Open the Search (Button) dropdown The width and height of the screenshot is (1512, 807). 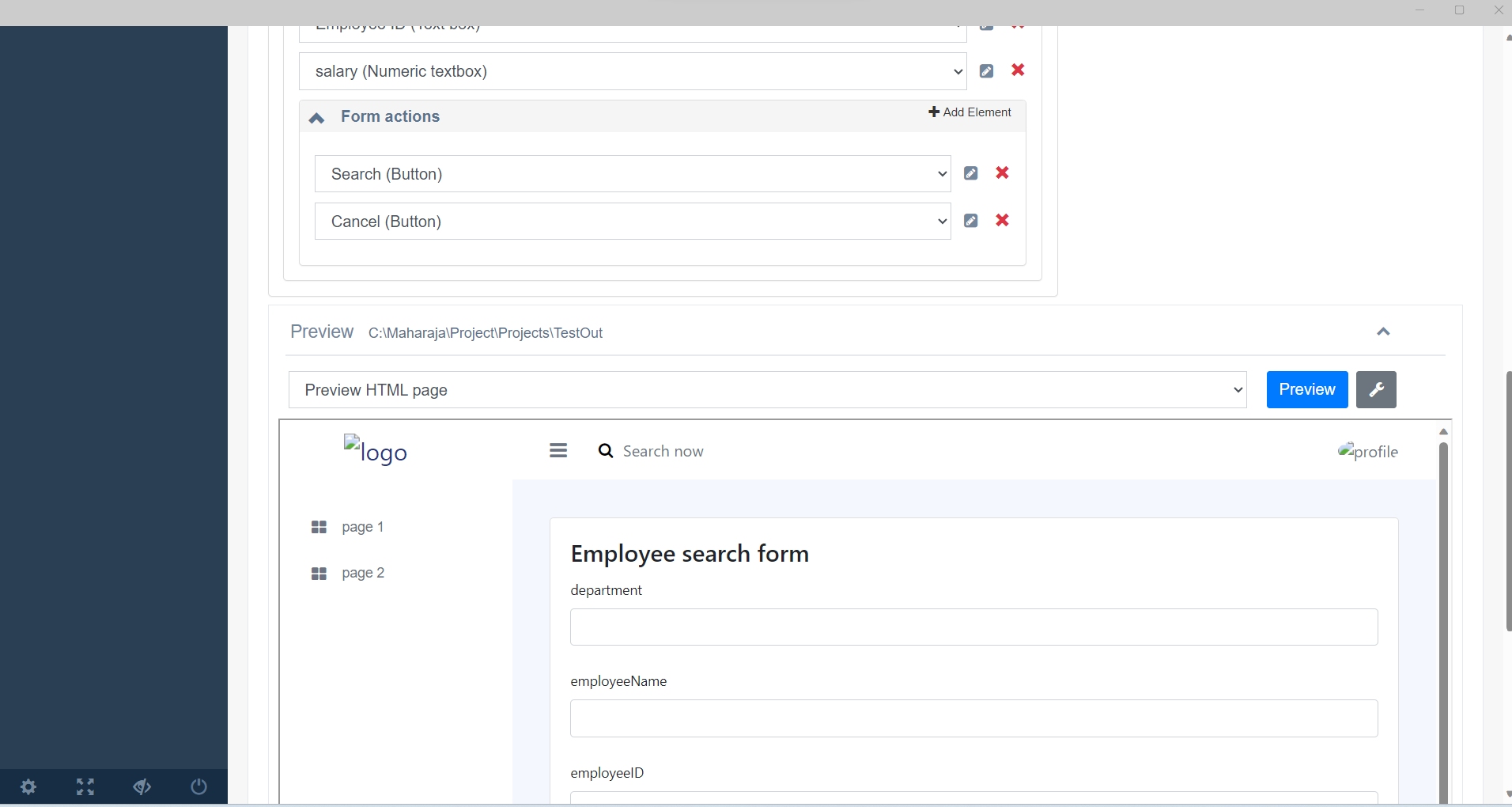click(x=633, y=174)
